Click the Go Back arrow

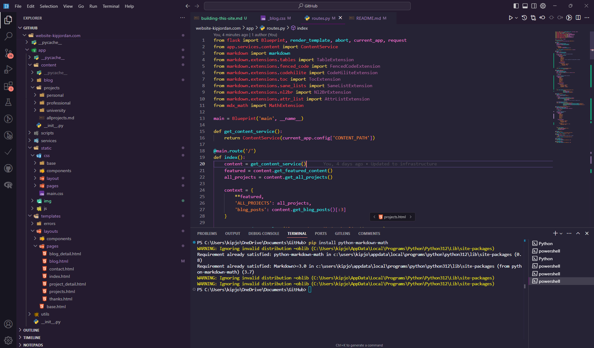pos(188,6)
